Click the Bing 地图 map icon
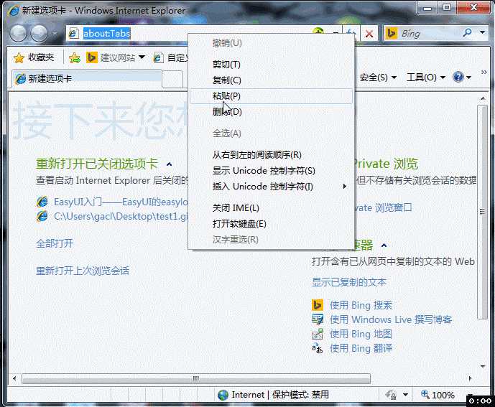 click(x=318, y=334)
